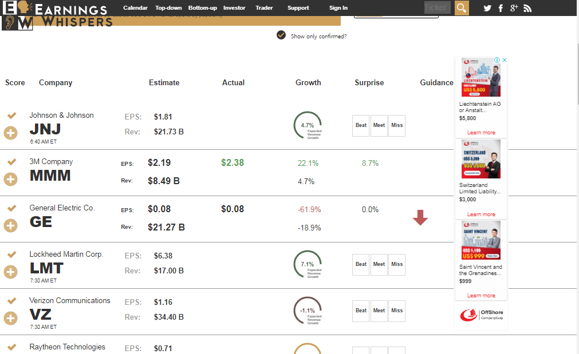Vote Miss for LMT
The height and width of the screenshot is (354, 579).
[x=397, y=264]
